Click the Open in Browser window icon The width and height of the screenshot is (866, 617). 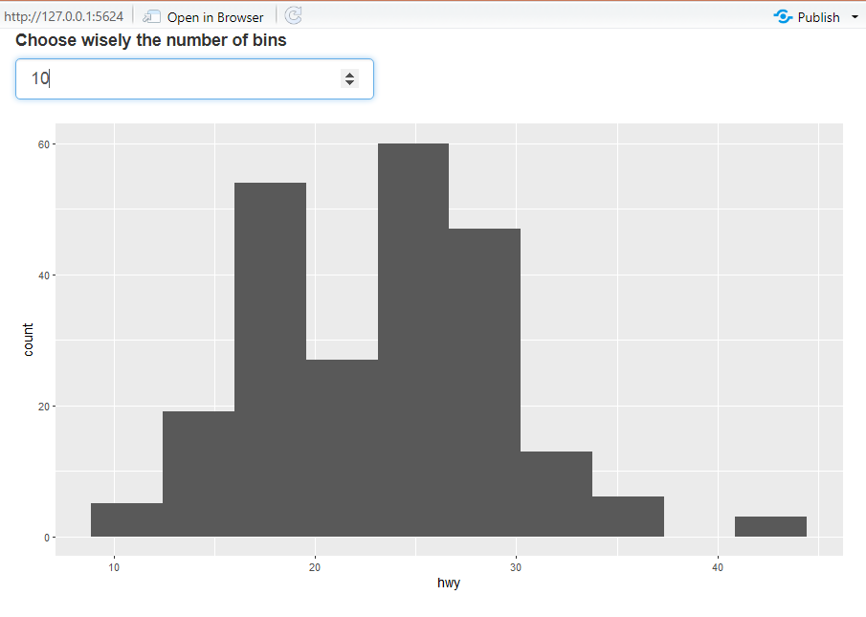pyautogui.click(x=151, y=16)
